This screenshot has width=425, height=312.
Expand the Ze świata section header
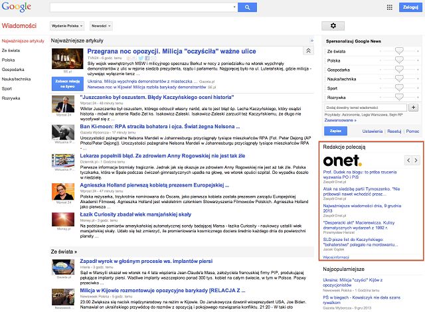click(x=64, y=252)
